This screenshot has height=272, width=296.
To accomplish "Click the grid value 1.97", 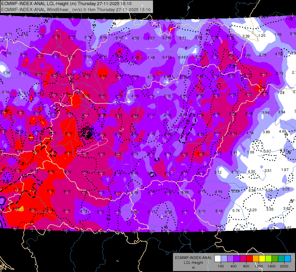I will point(285,170).
